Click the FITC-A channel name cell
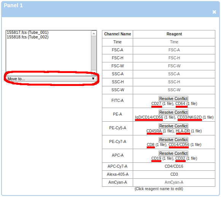 (x=118, y=100)
